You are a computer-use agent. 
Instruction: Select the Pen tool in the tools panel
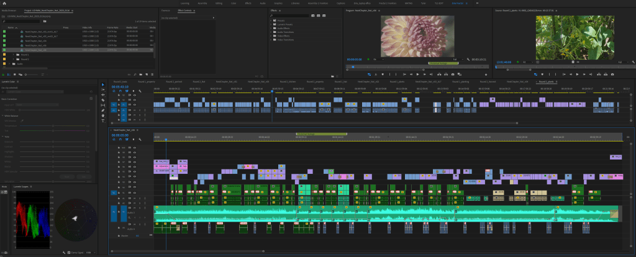(103, 110)
